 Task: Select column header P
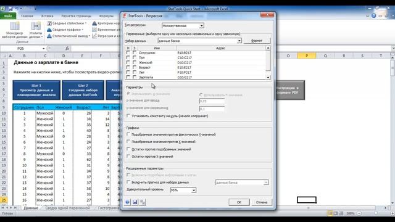point(307,55)
